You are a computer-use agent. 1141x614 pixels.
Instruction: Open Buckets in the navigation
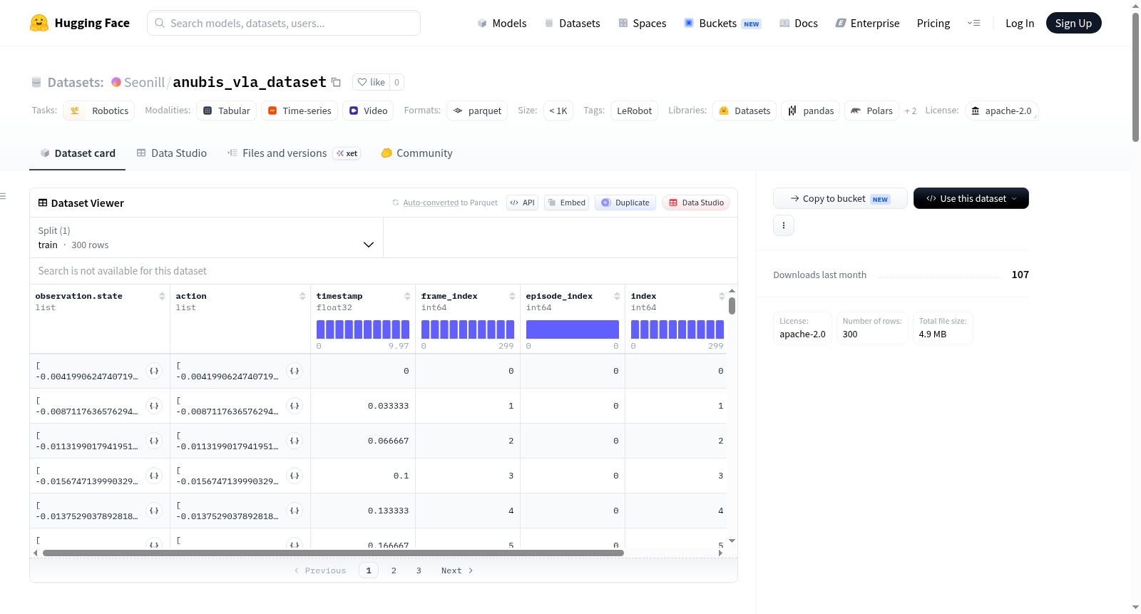click(x=722, y=23)
